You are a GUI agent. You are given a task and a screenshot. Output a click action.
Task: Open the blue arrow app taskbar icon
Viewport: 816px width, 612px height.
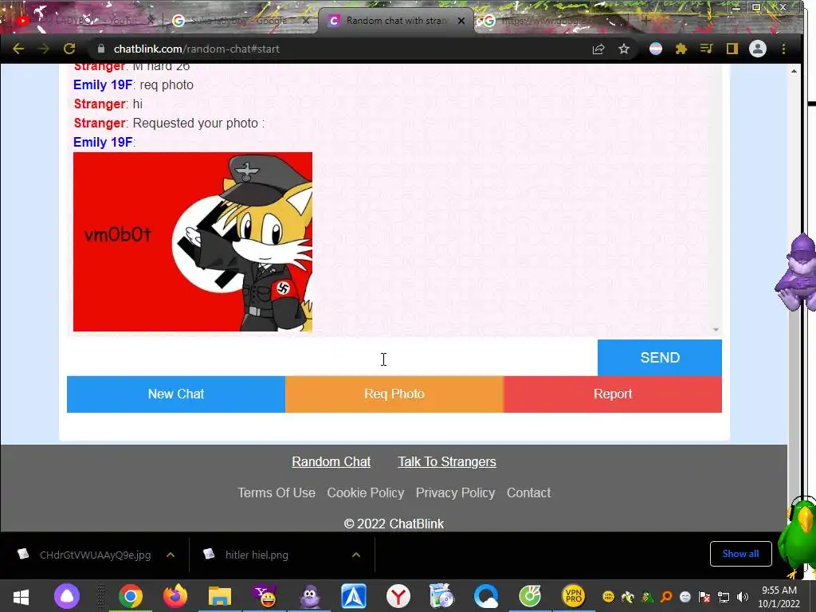coord(354,596)
